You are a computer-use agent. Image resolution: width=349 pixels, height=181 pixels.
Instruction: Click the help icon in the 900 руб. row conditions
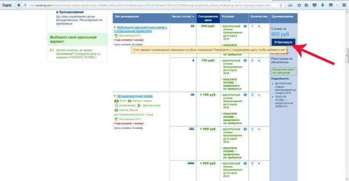click(x=245, y=26)
